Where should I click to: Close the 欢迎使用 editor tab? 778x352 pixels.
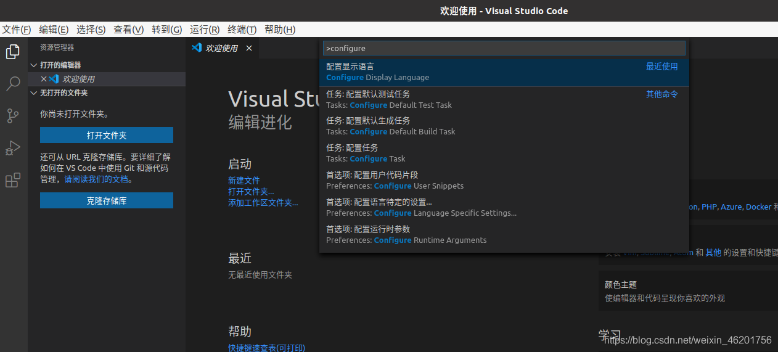[x=249, y=48]
